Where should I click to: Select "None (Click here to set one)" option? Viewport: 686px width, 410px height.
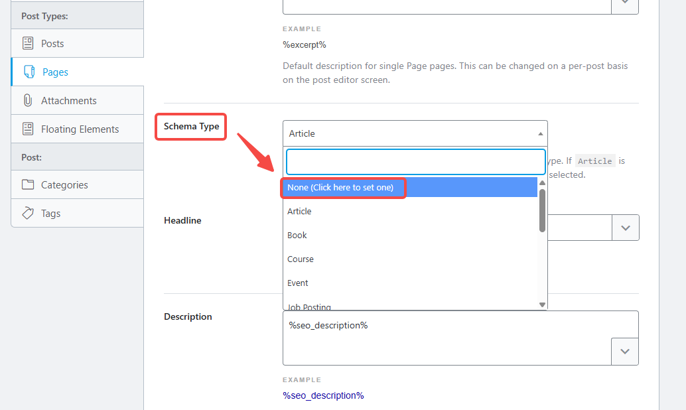(x=343, y=188)
